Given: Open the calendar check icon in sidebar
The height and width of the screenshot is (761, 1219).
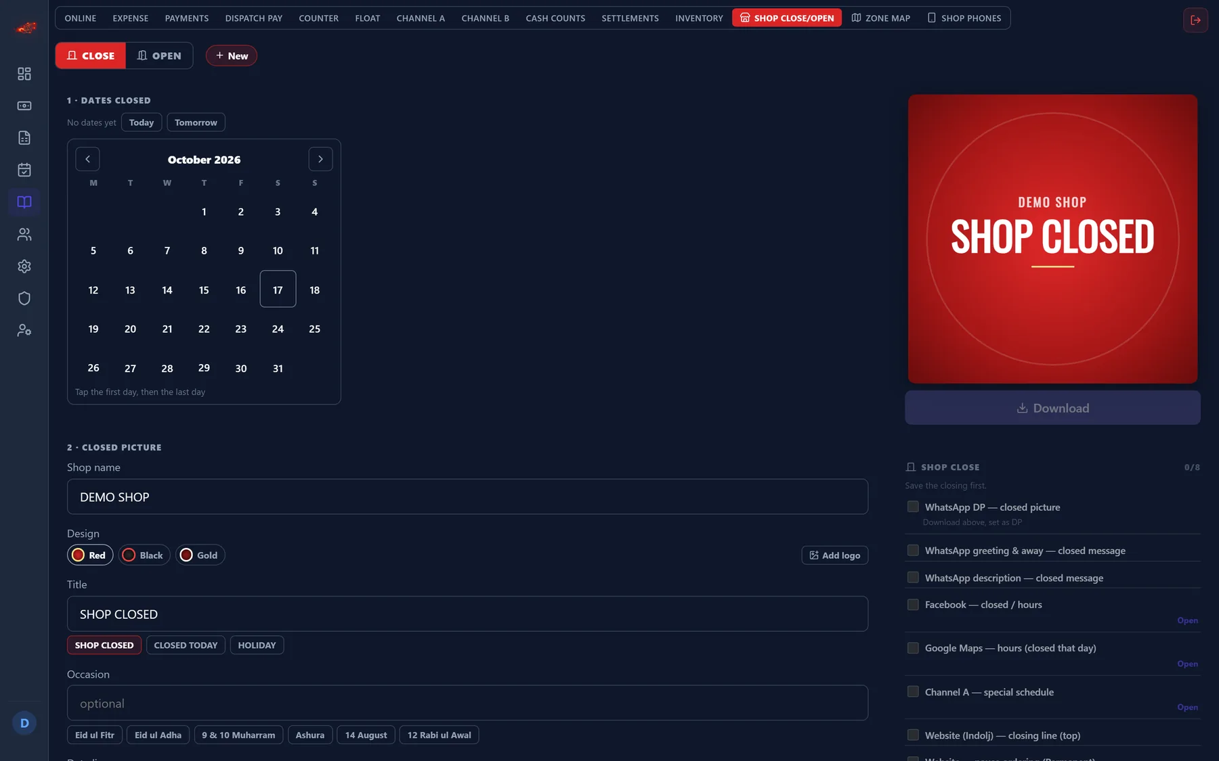Looking at the screenshot, I should pos(24,170).
